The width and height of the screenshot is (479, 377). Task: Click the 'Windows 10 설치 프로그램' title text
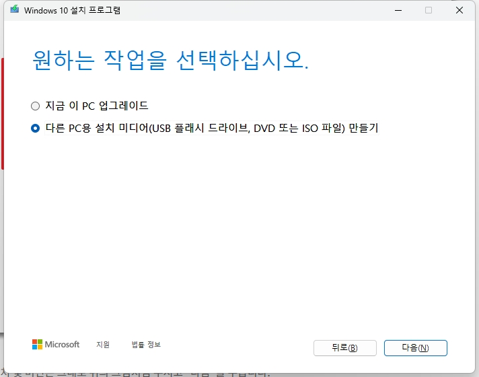click(x=73, y=10)
